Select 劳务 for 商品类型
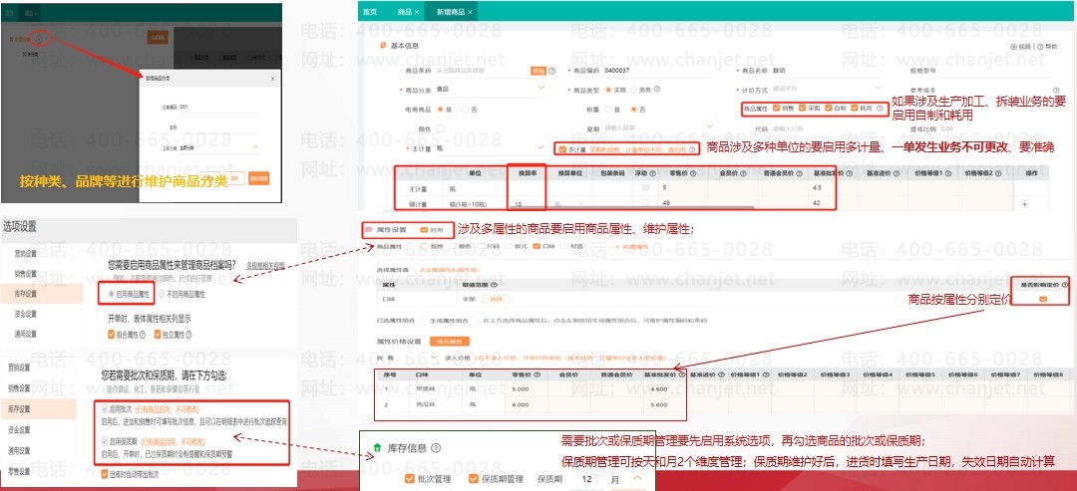The image size is (1077, 491). click(x=633, y=90)
